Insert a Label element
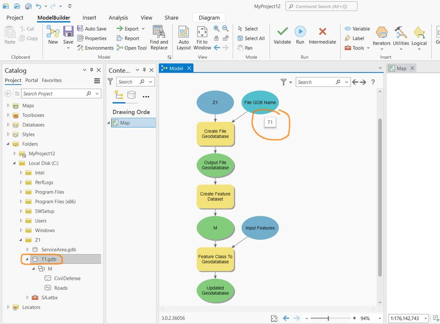This screenshot has width=440, height=324. [355, 38]
